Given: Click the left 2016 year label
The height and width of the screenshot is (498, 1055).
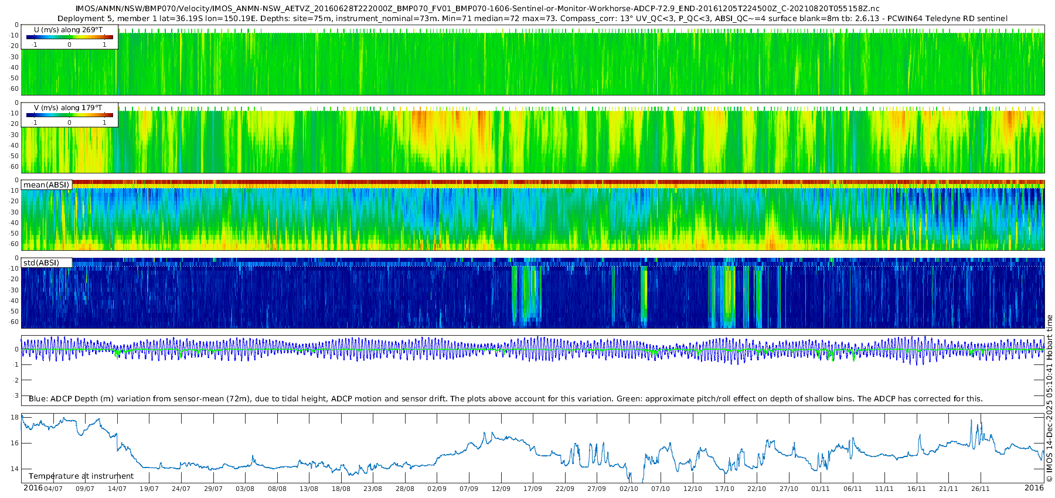Looking at the screenshot, I should tap(33, 488).
